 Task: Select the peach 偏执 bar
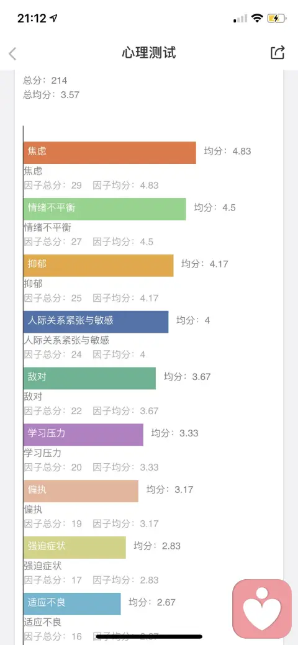point(81,491)
